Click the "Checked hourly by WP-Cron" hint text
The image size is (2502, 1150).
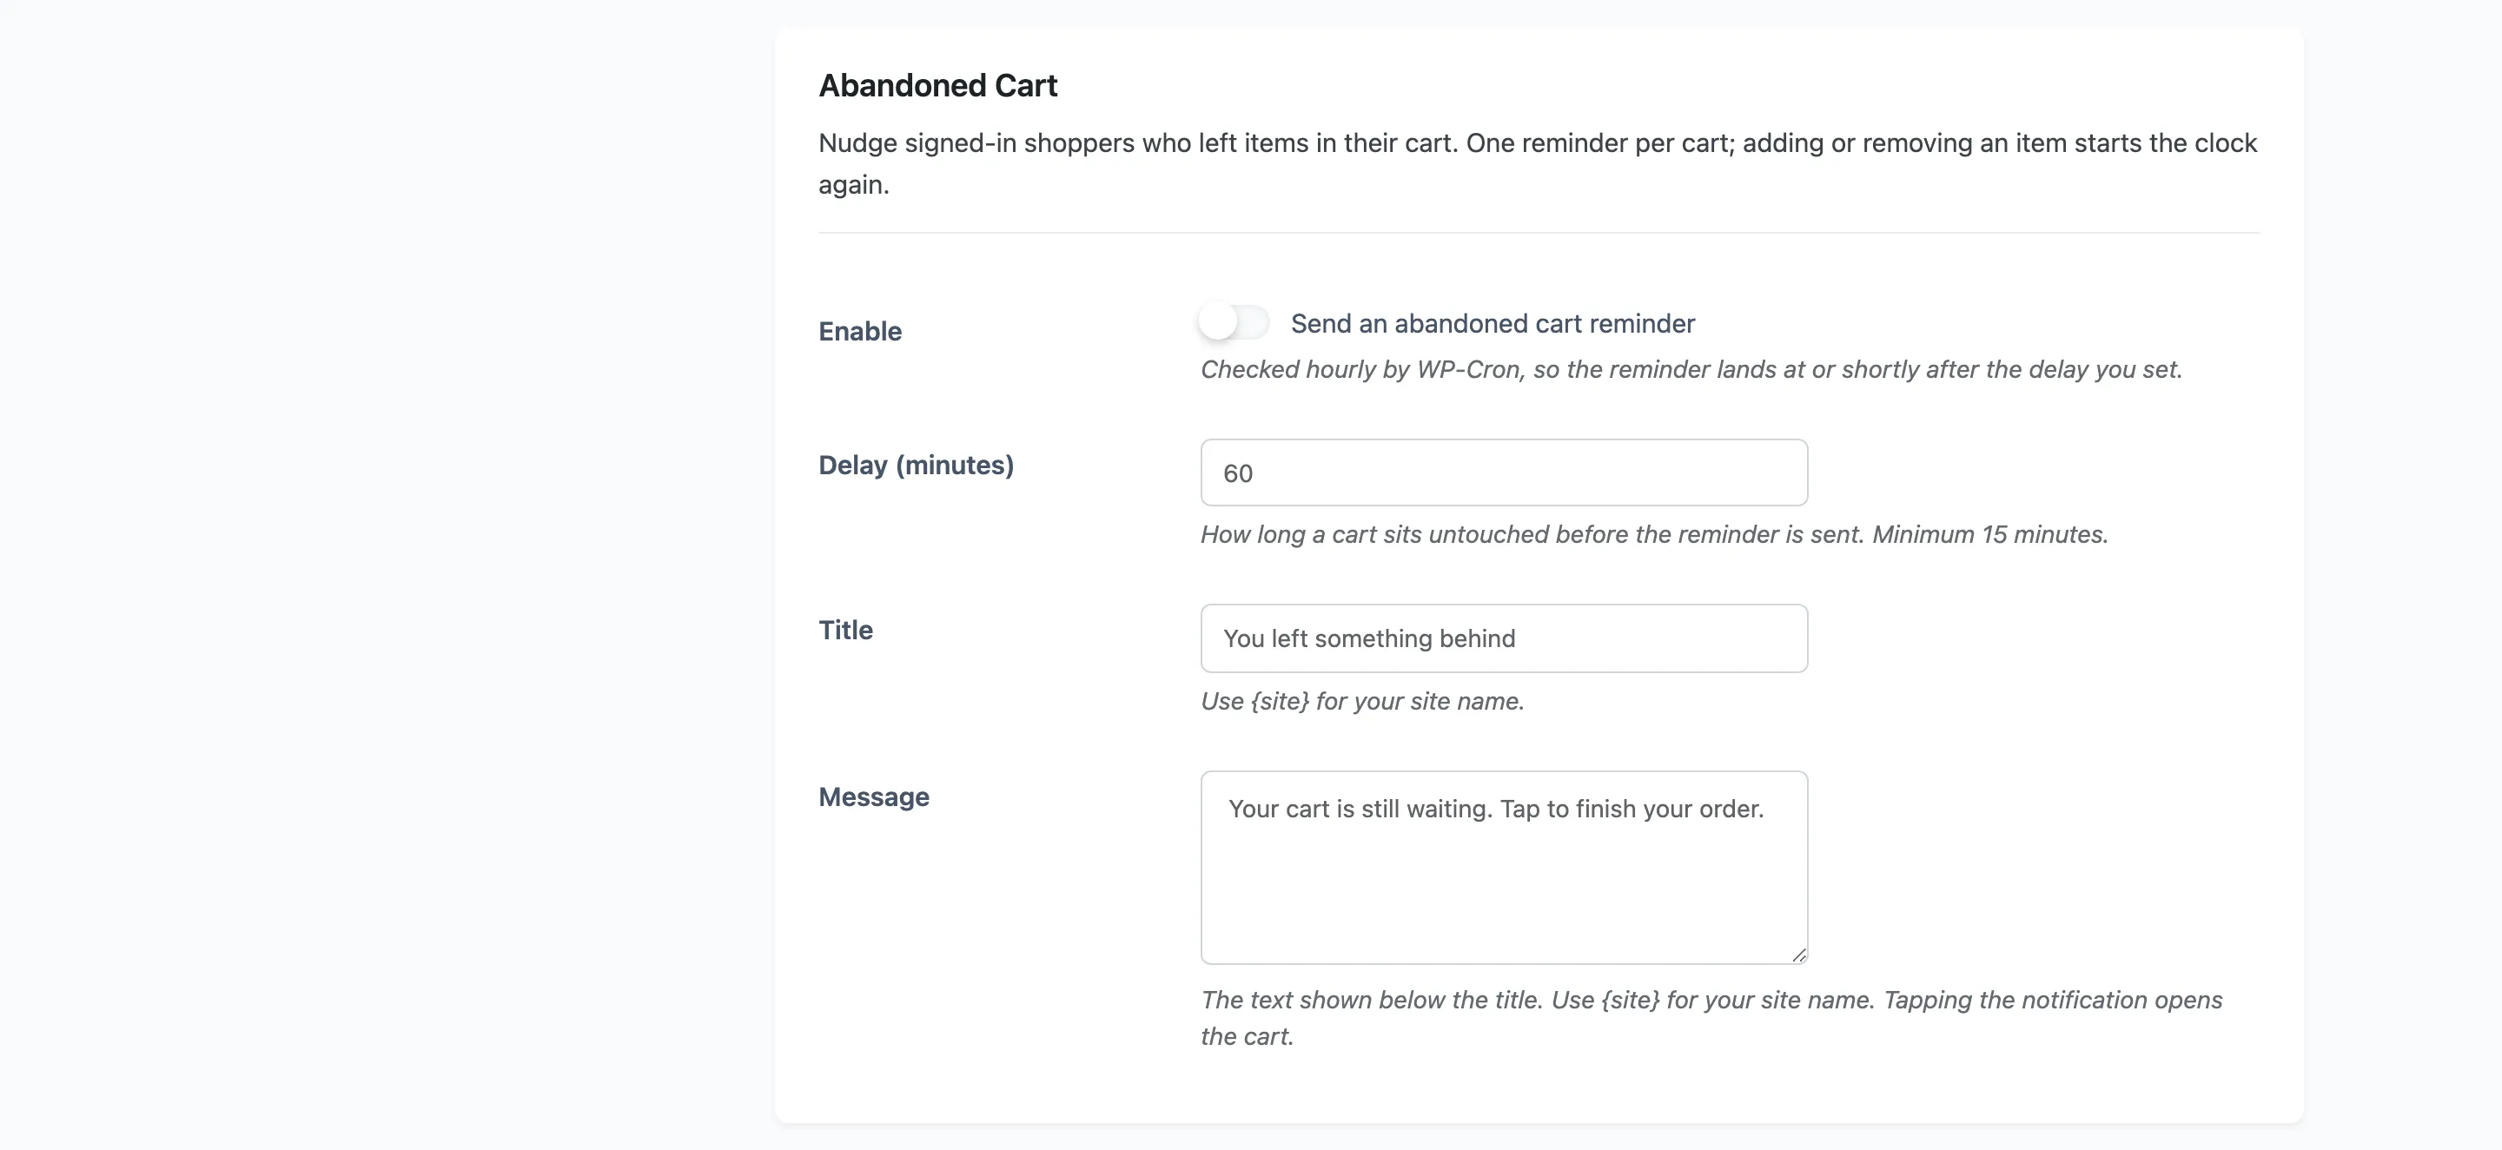1691,369
